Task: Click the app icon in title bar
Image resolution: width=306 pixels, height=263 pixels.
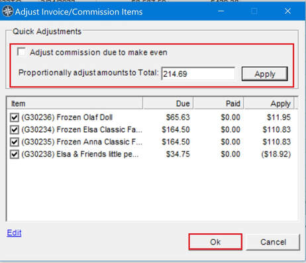Action: 8,11
